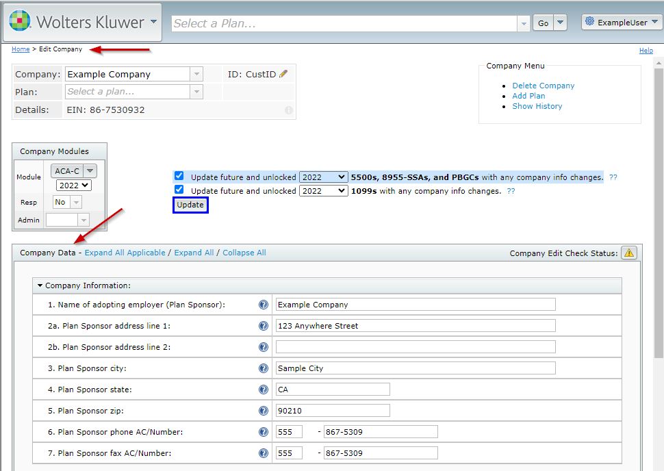Toggle the 5500s update checkbox

coord(179,176)
